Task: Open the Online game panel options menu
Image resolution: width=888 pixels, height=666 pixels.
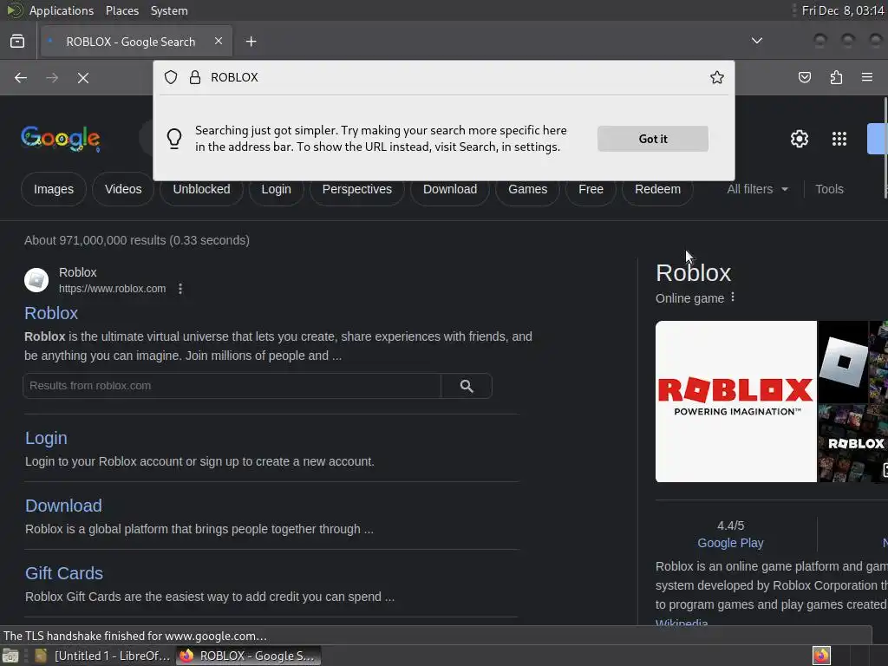Action: tap(733, 297)
